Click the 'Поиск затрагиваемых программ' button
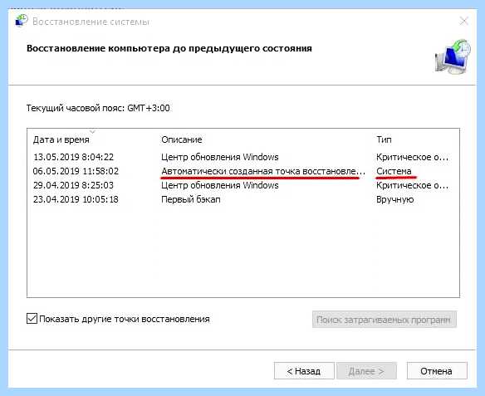The image size is (485, 396). 385,320
